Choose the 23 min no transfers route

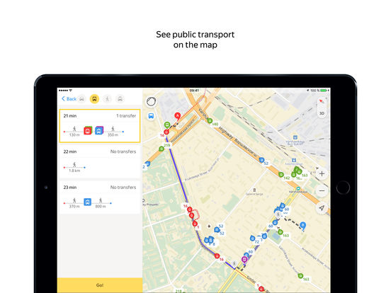100,197
